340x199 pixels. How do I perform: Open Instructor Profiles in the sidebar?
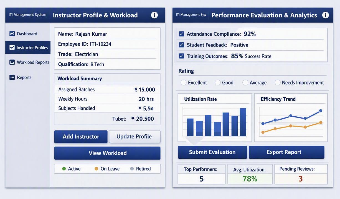point(27,48)
